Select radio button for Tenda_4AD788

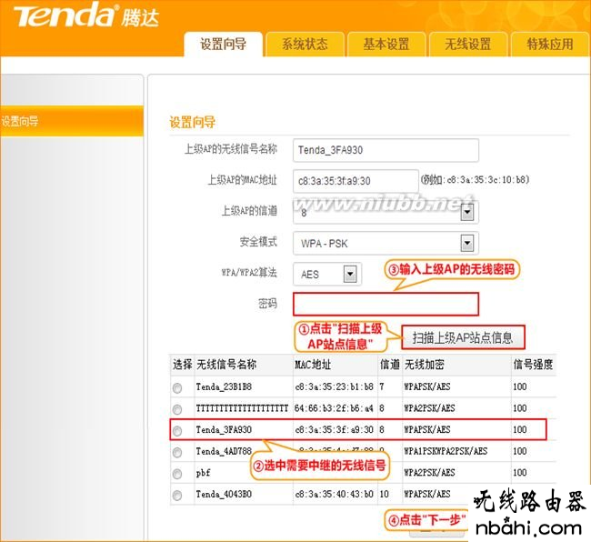(x=177, y=452)
